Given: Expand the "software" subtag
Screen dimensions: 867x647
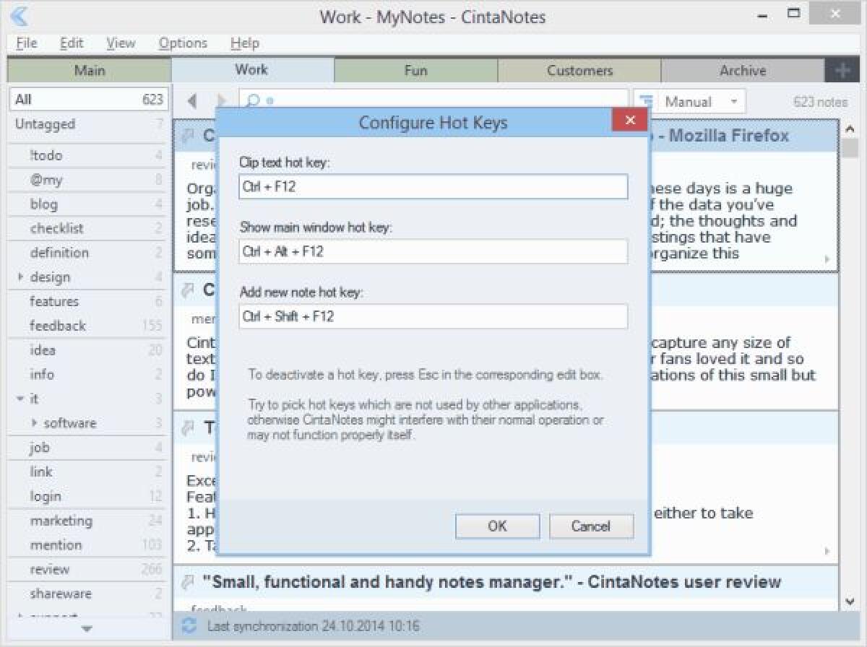Looking at the screenshot, I should [x=33, y=423].
